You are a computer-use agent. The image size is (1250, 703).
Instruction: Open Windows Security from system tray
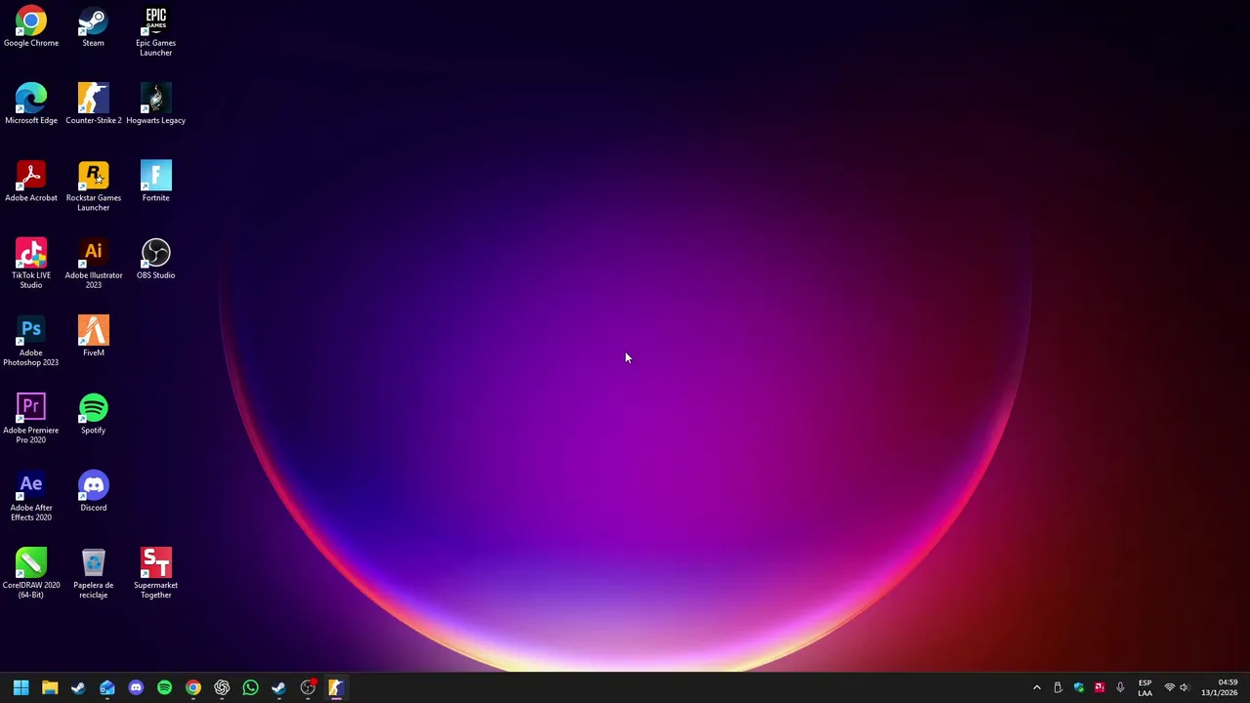click(1079, 687)
